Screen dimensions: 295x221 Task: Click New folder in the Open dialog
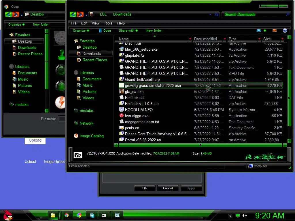[x=41, y=25]
